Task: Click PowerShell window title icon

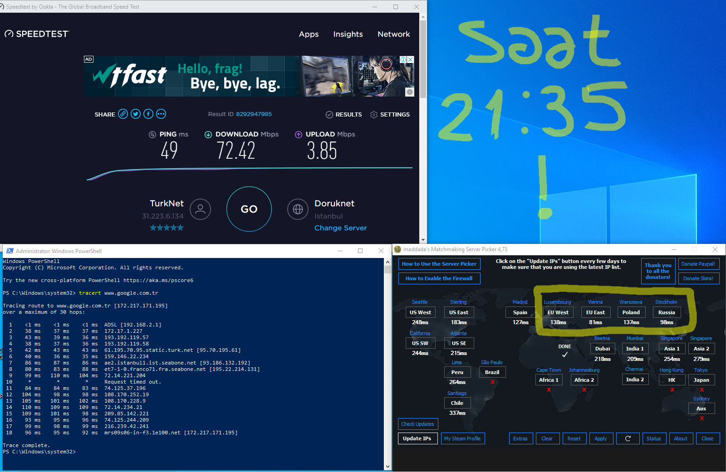Action: [10, 251]
